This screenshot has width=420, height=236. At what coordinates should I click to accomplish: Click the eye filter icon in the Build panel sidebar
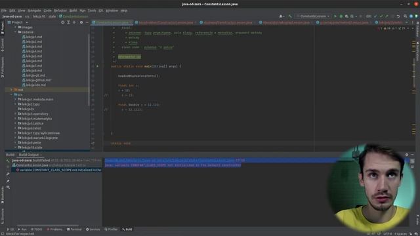[8, 187]
